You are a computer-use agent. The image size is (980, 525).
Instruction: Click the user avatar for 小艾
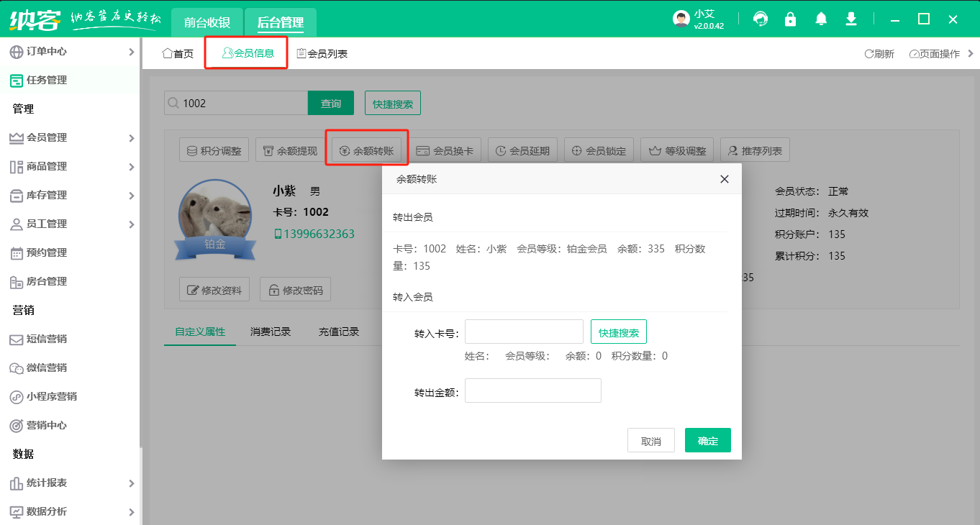point(681,19)
